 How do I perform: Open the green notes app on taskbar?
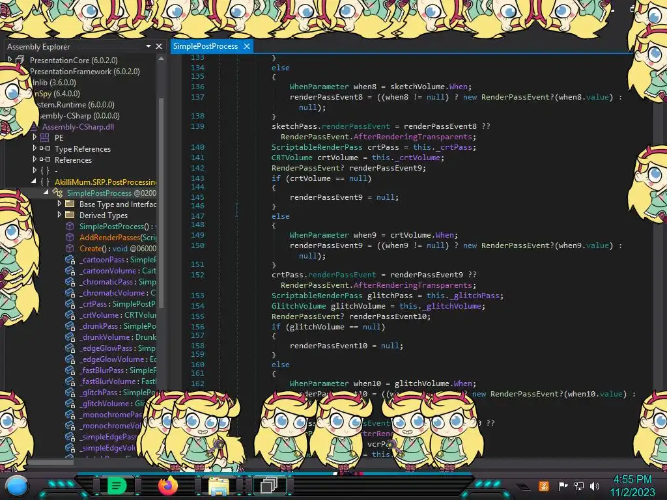[x=117, y=485]
